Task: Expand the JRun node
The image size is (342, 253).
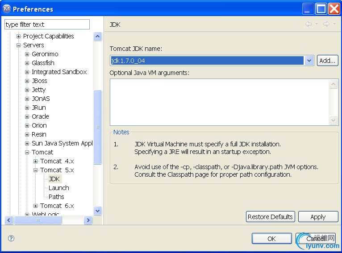Action: click(27, 108)
